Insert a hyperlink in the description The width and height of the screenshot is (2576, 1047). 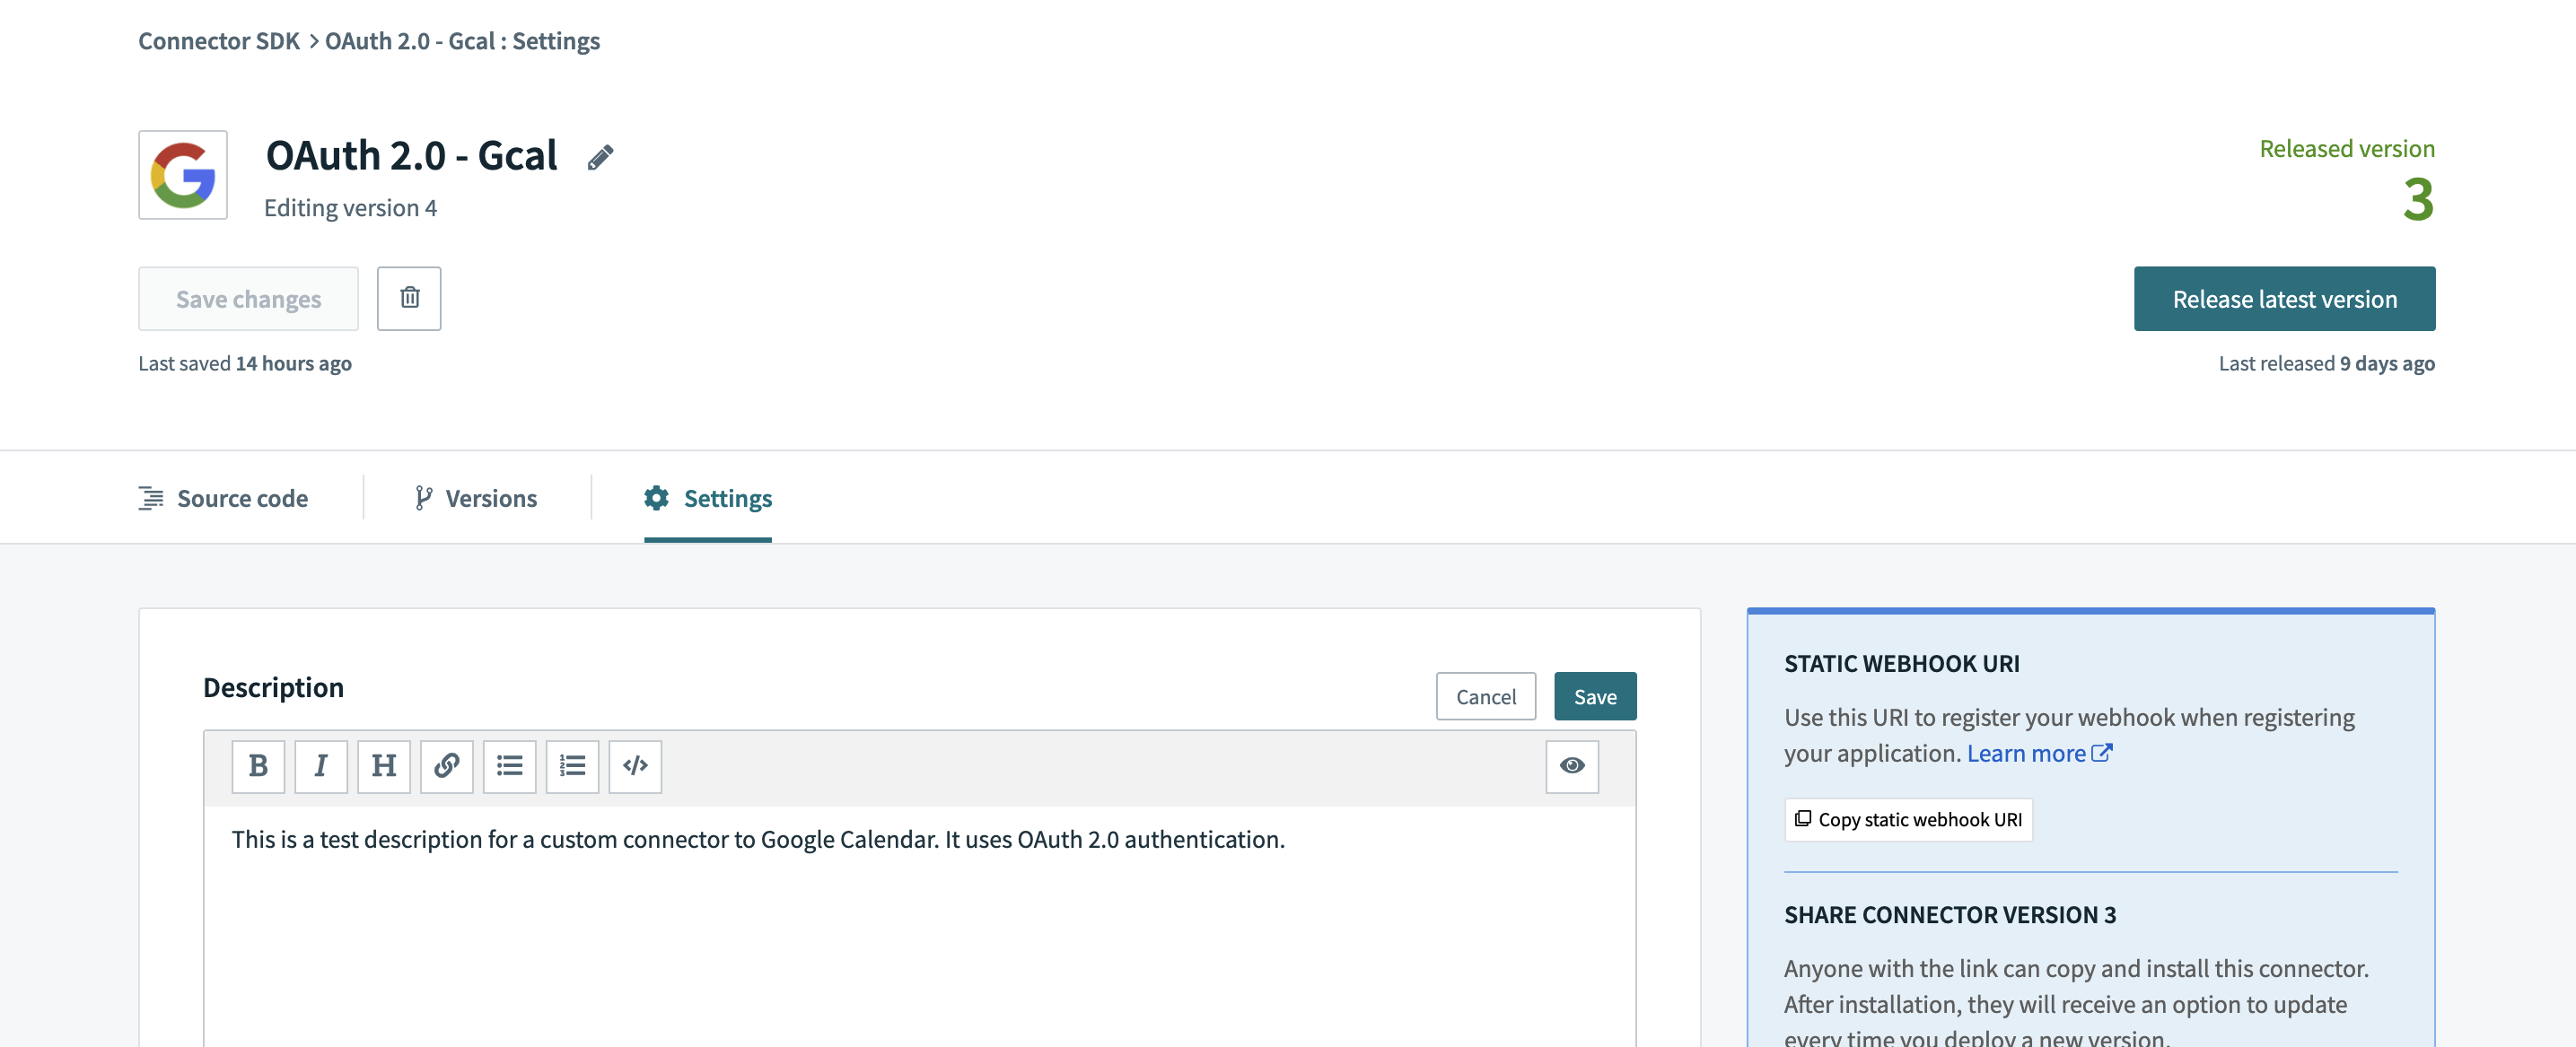tap(447, 766)
